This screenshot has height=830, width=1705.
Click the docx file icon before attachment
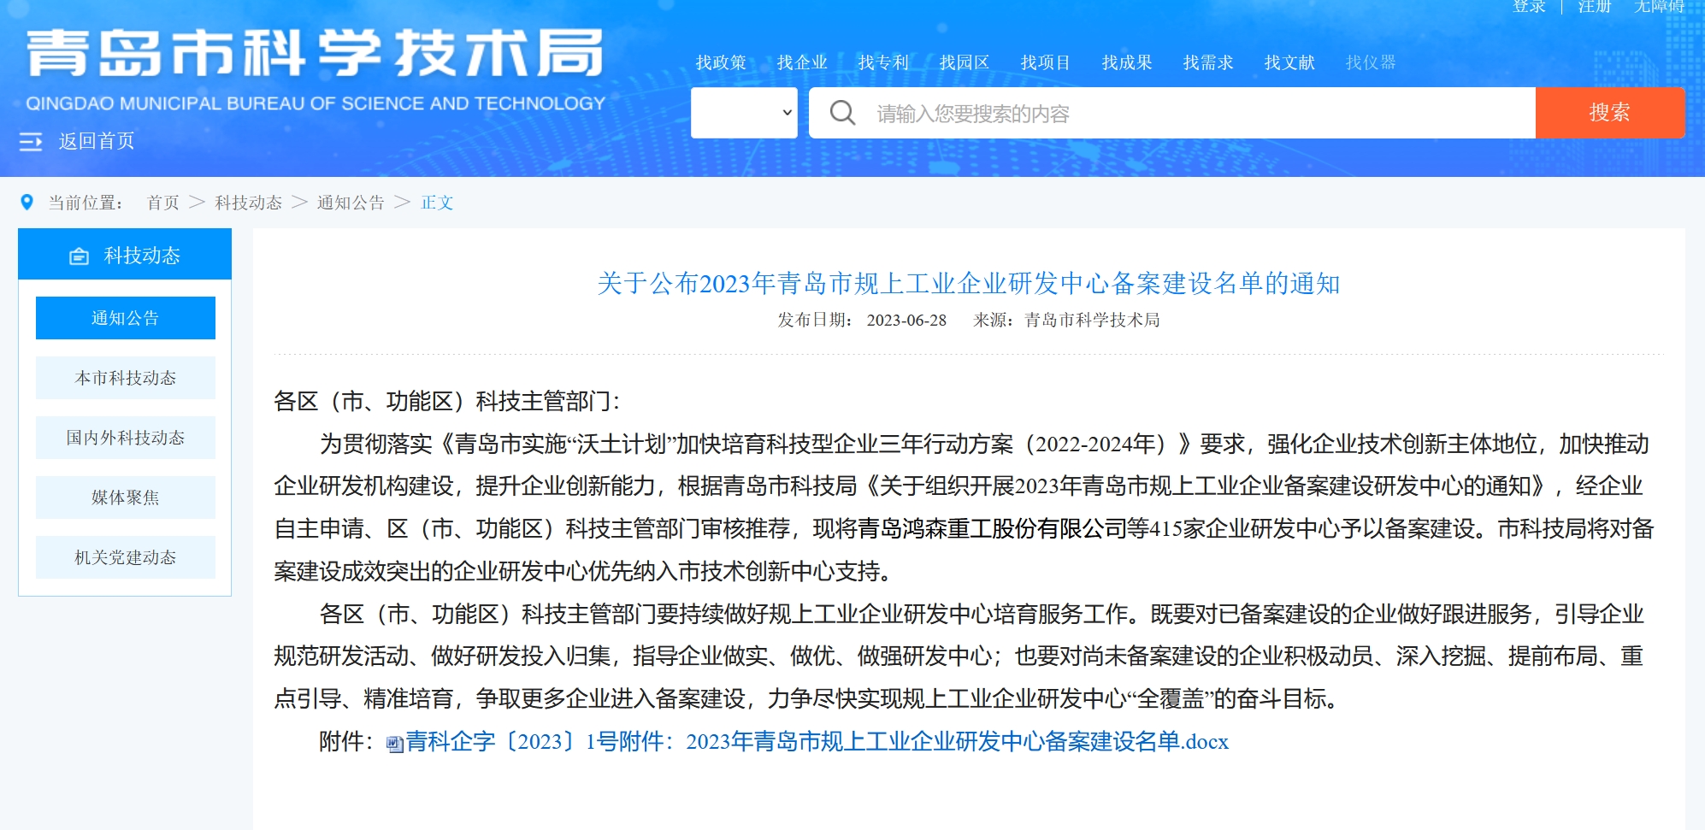pyautogui.click(x=394, y=744)
